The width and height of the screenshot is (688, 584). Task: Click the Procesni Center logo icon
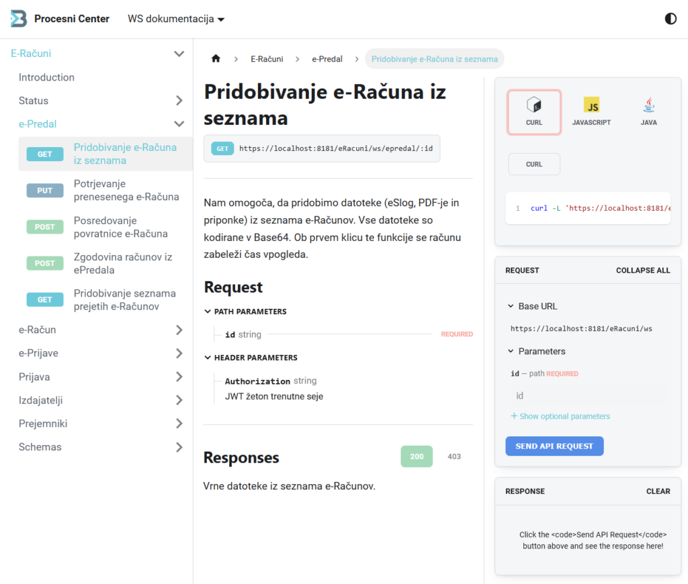point(19,19)
